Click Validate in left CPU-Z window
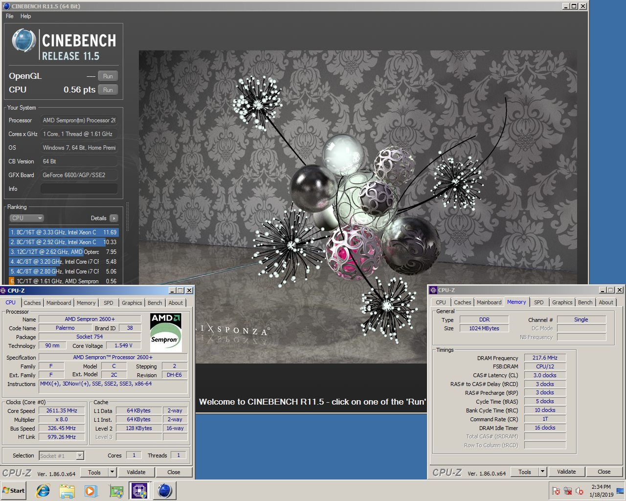626x501 pixels. tap(136, 473)
